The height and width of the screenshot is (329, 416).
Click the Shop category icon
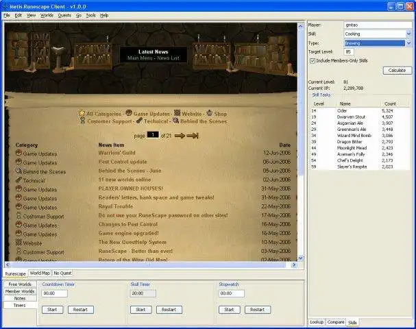tap(209, 113)
